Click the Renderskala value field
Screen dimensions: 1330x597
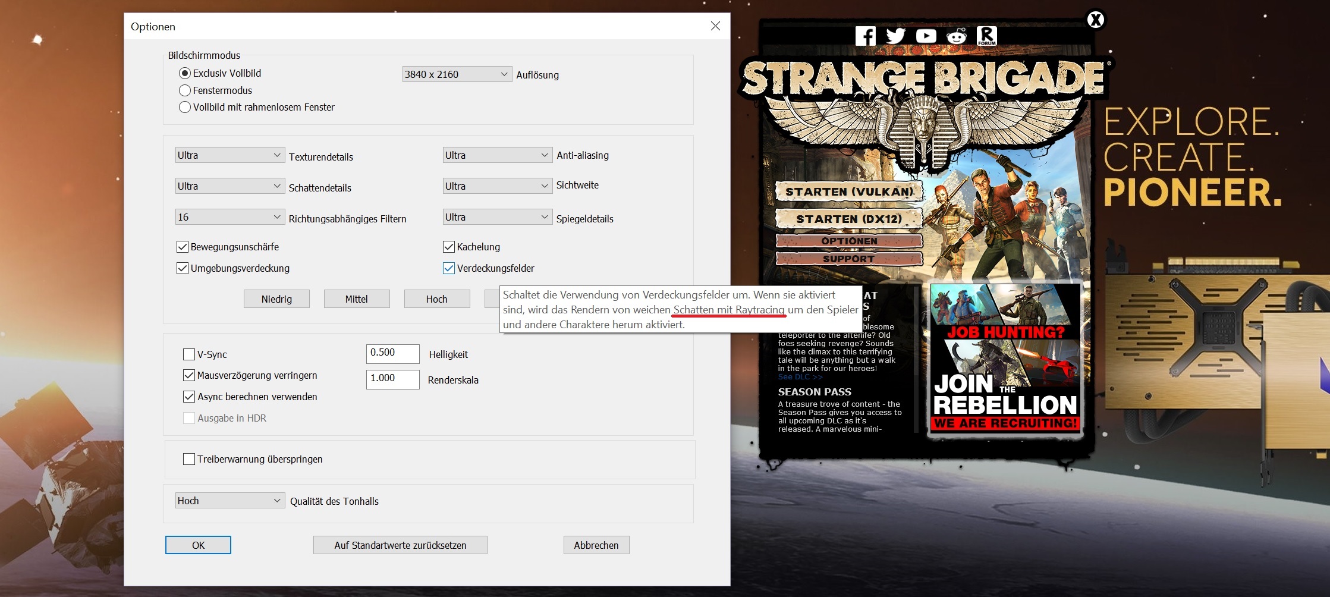392,379
